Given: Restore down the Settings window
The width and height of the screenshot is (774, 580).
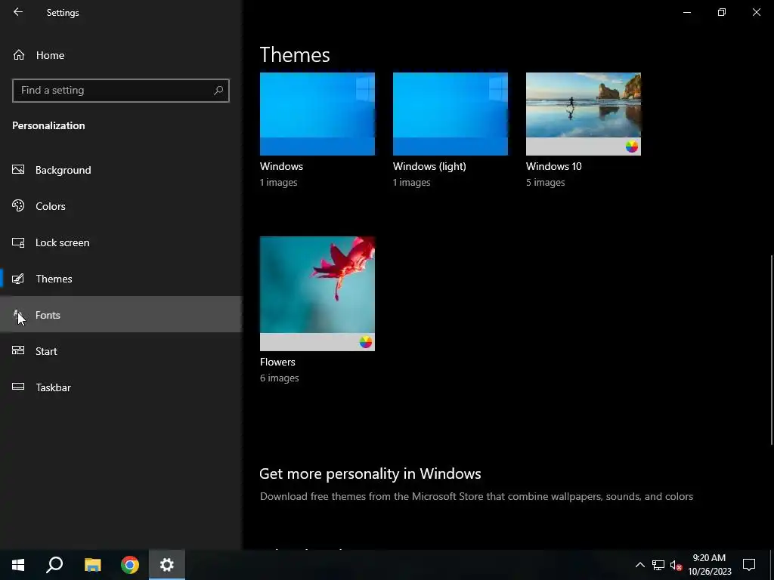Looking at the screenshot, I should (x=722, y=12).
